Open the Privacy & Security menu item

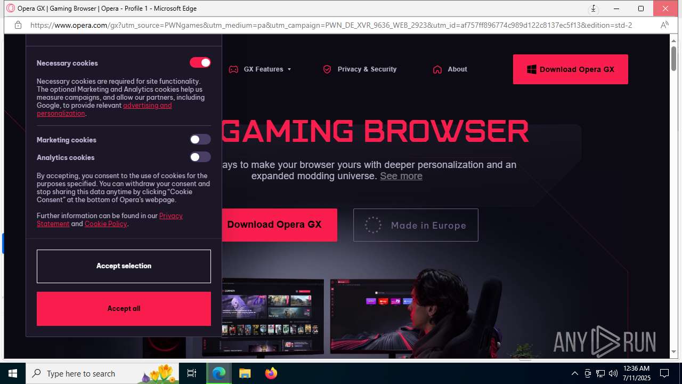(x=367, y=69)
